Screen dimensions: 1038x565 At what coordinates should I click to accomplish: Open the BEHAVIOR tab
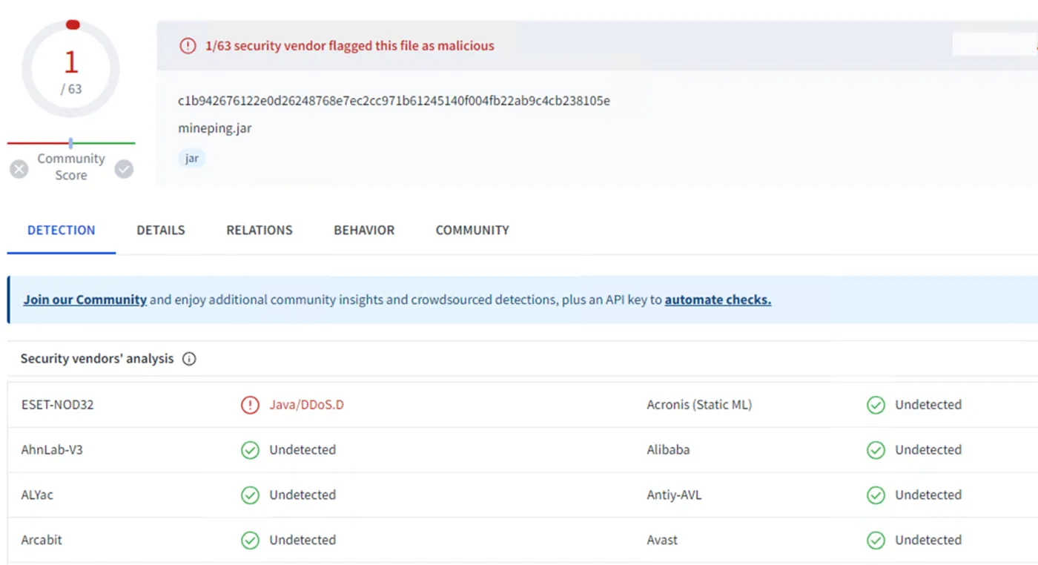point(364,231)
